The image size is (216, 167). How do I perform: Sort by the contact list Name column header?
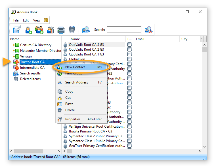97,39
